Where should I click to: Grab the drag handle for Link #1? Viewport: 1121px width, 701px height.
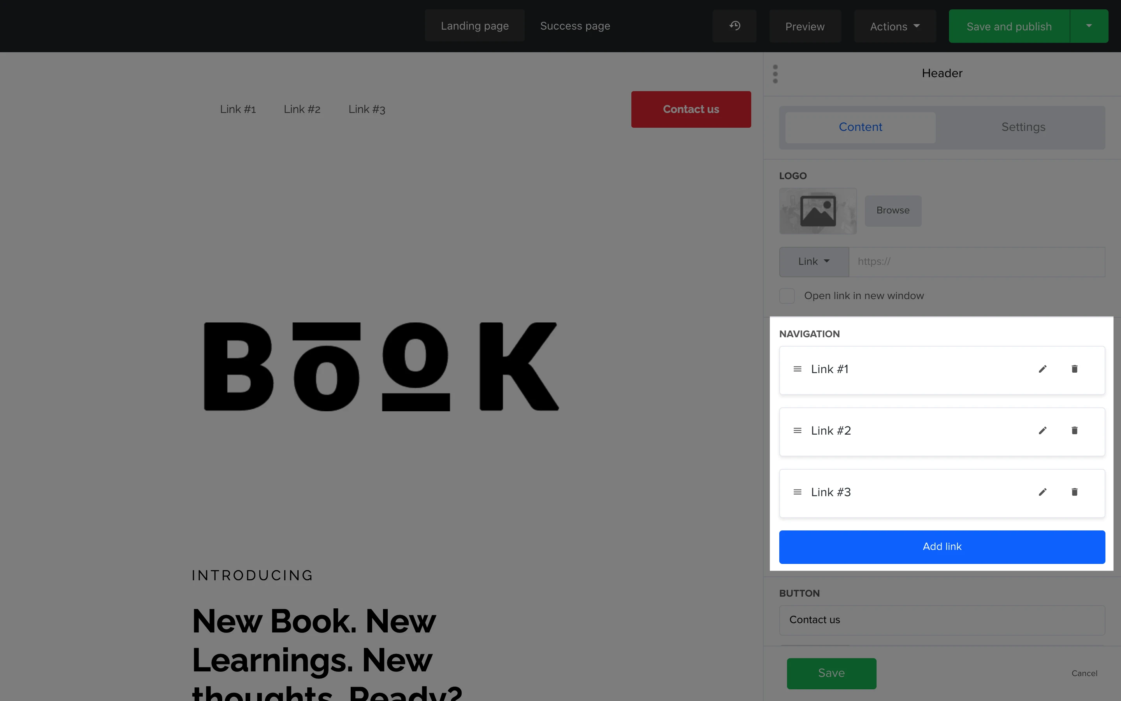(x=797, y=369)
